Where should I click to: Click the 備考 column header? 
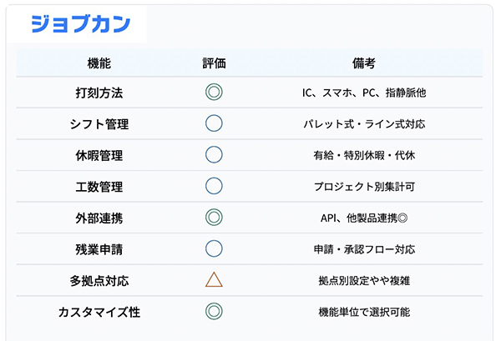(x=364, y=63)
